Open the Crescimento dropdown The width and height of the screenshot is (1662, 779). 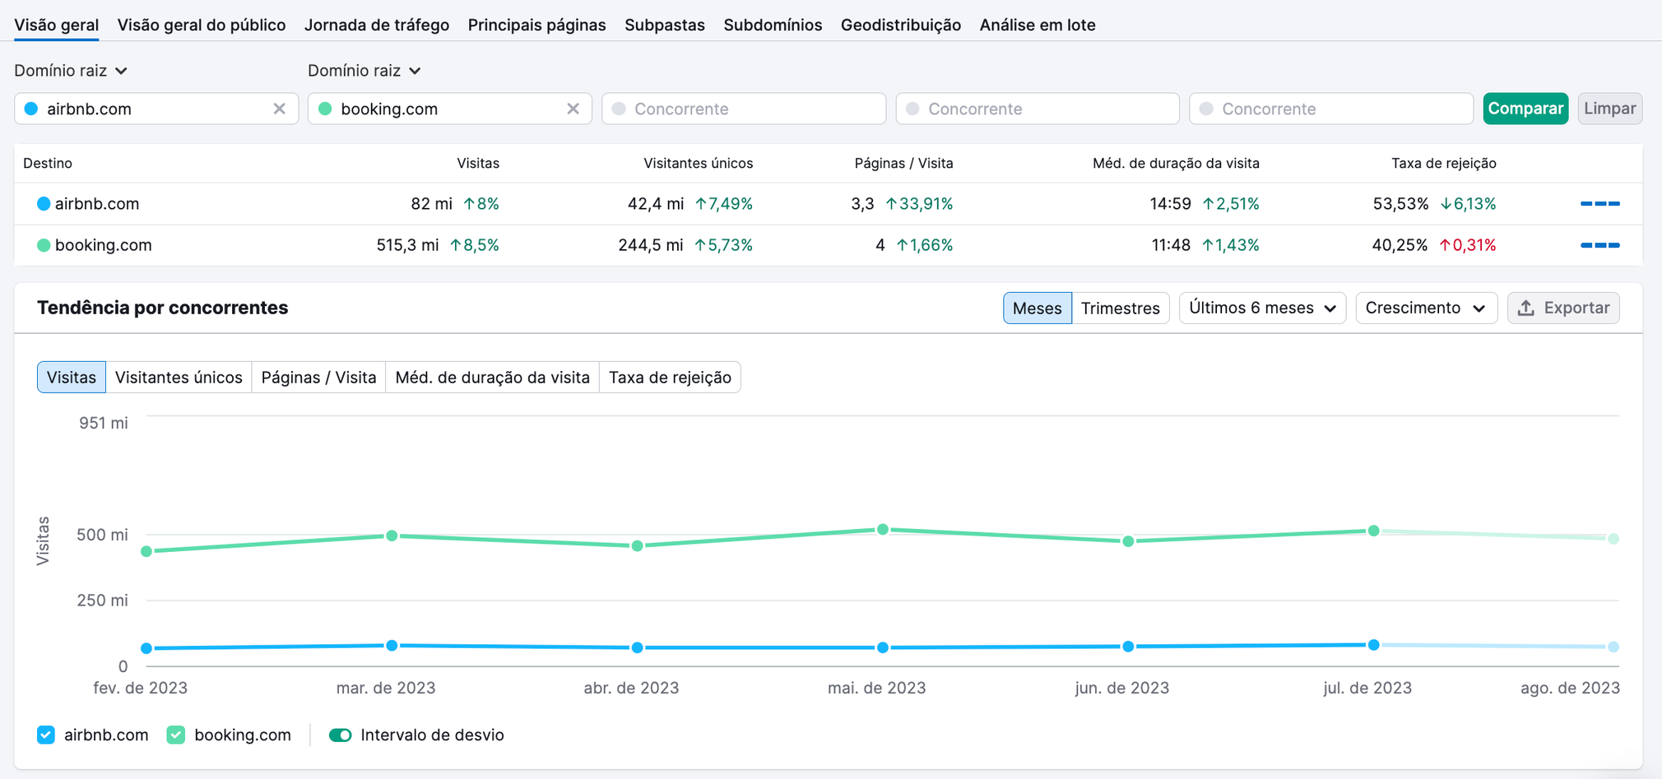click(1426, 307)
